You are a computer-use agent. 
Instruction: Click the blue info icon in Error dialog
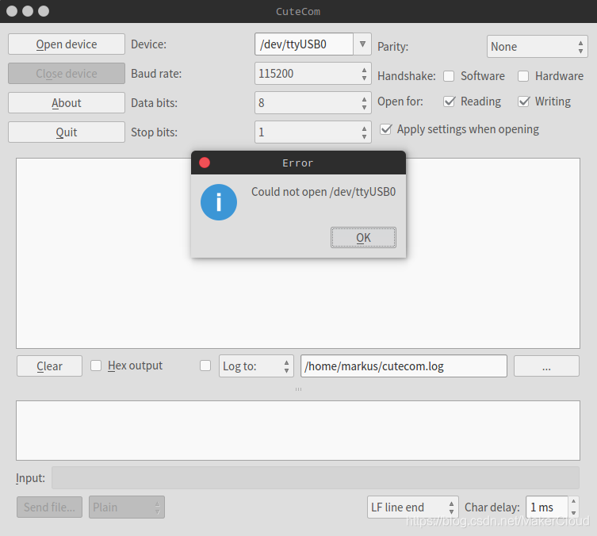219,202
